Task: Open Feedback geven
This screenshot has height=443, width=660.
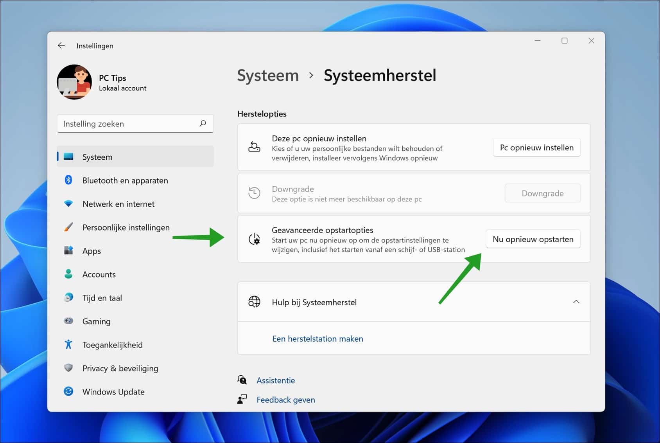Action: (286, 400)
